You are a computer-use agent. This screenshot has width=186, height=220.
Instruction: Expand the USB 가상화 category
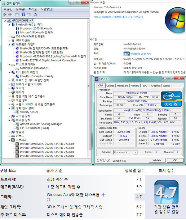point(9,41)
